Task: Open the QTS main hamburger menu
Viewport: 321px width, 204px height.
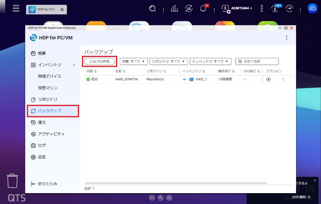Action: 16,8
